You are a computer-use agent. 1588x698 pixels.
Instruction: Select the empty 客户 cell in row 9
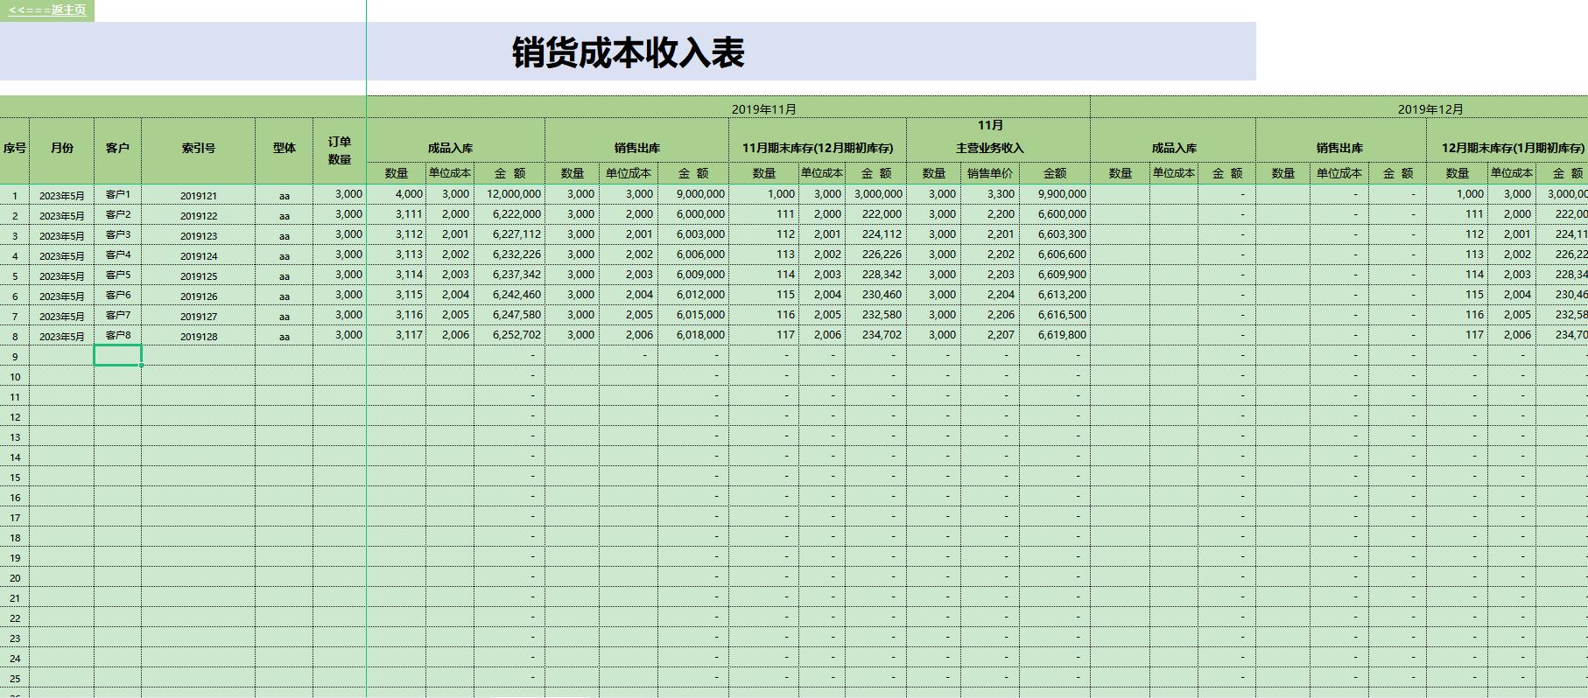pyautogui.click(x=117, y=355)
